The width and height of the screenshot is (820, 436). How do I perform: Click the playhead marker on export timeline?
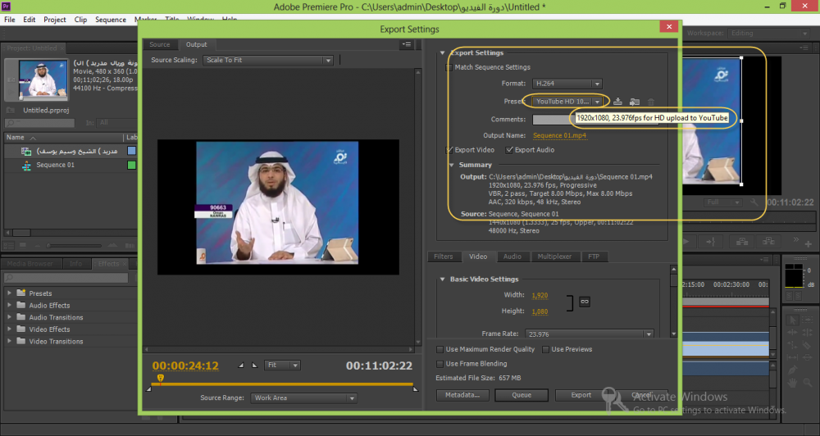(x=160, y=378)
